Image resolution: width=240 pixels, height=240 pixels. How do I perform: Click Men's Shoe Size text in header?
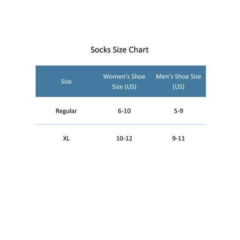tap(179, 76)
